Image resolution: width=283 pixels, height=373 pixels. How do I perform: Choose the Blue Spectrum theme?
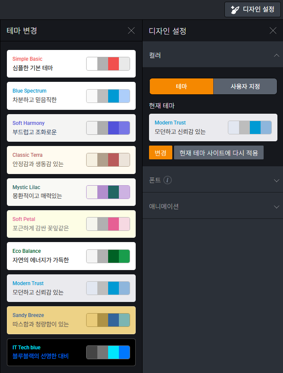tap(71, 96)
